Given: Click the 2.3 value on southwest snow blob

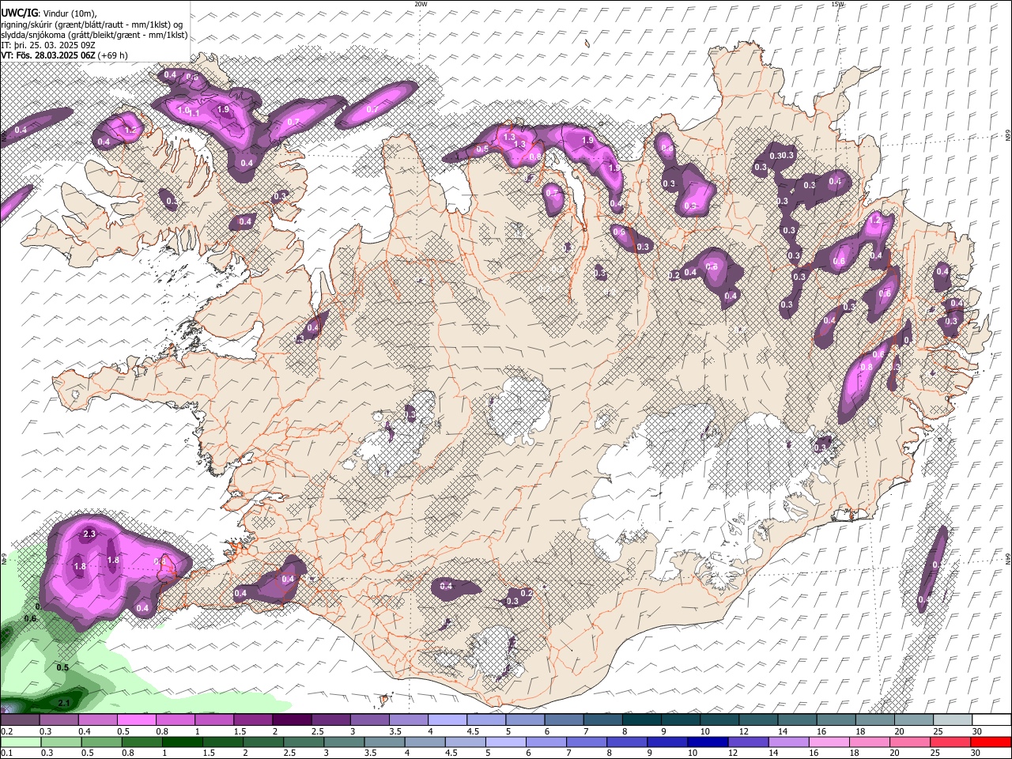Looking at the screenshot, I should click(x=89, y=534).
